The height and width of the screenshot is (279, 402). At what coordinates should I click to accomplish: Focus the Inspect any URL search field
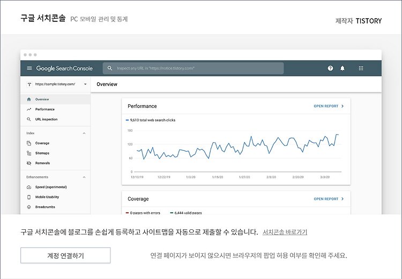click(x=193, y=68)
